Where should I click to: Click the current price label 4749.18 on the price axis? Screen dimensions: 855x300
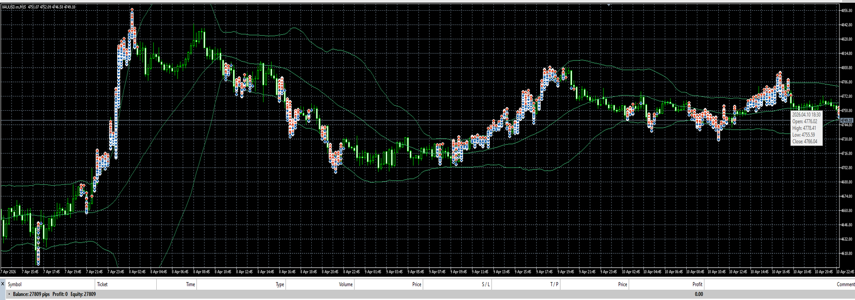pos(846,120)
